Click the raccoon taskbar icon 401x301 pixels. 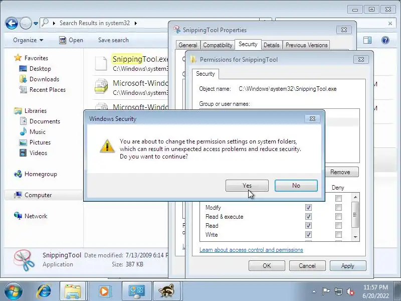[166, 291]
